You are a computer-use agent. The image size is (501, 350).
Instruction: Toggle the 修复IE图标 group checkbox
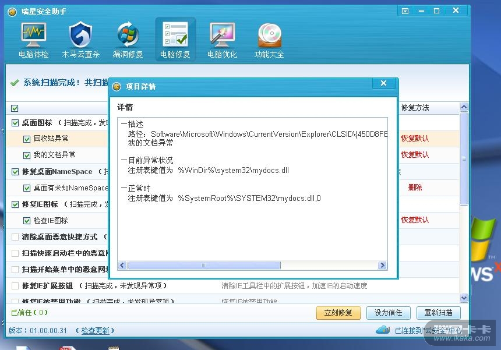[x=15, y=204]
